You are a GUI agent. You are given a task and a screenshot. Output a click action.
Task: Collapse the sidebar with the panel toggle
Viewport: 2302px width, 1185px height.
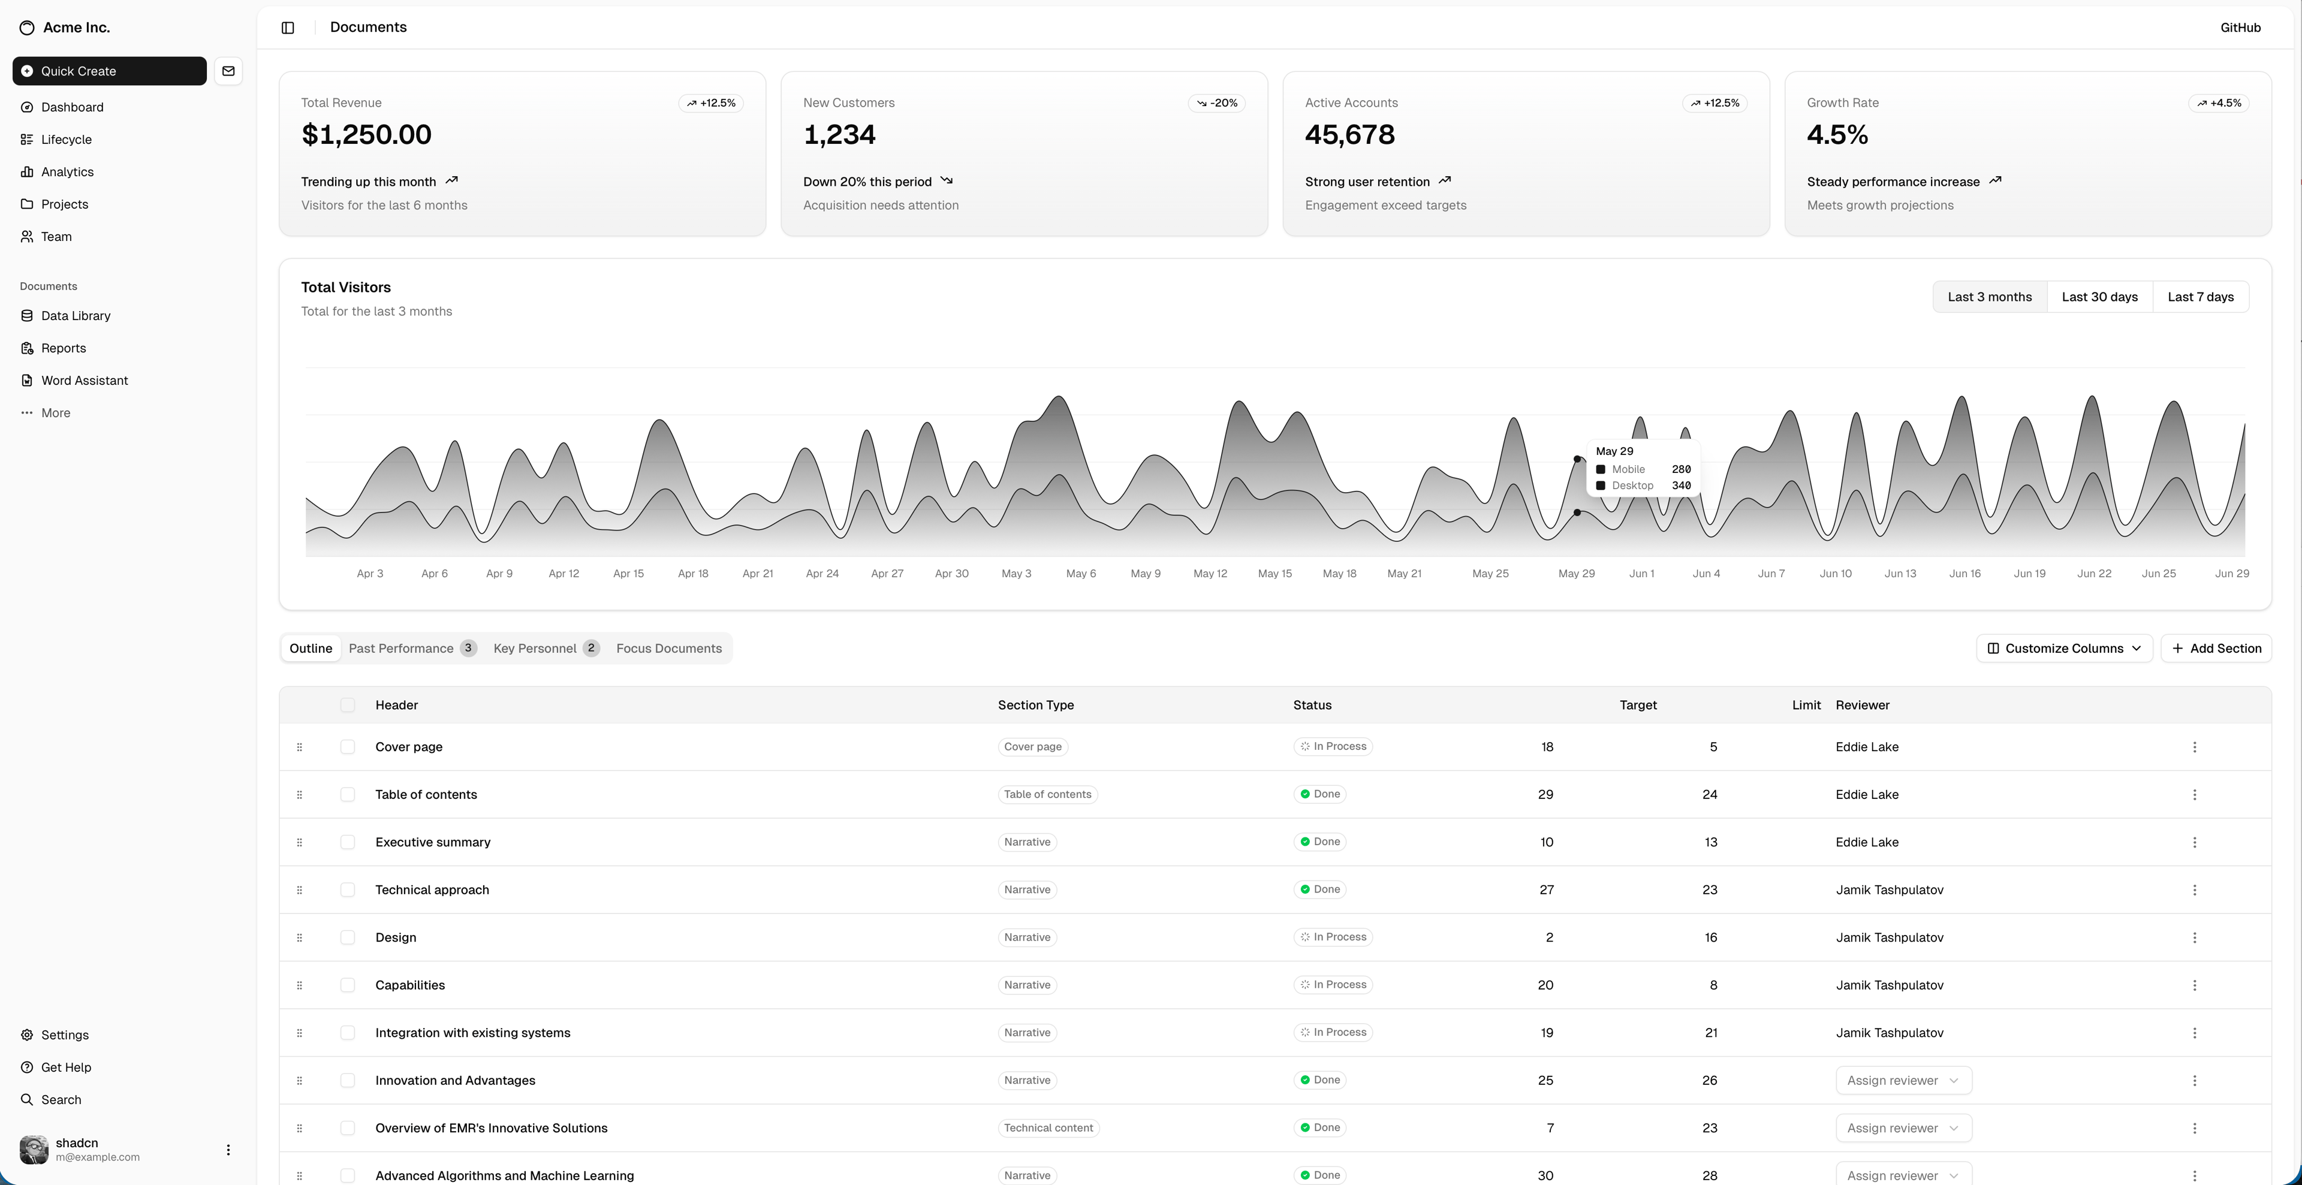[x=288, y=28]
